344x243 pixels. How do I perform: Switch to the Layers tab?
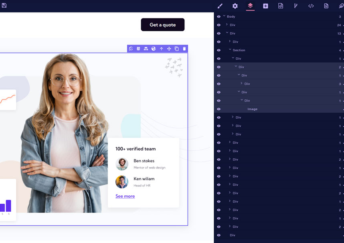(x=250, y=6)
